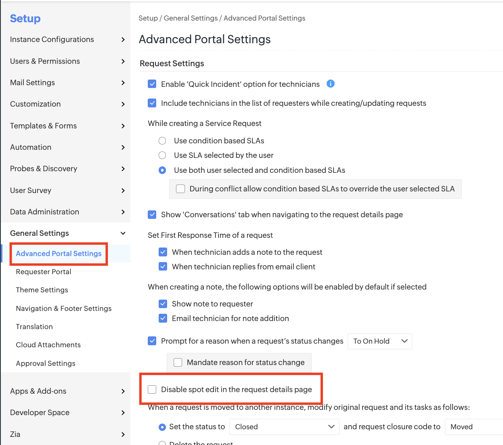Screen dimensions: 503x445
Task: Click chevron icon next to Automation
Action: [123, 147]
